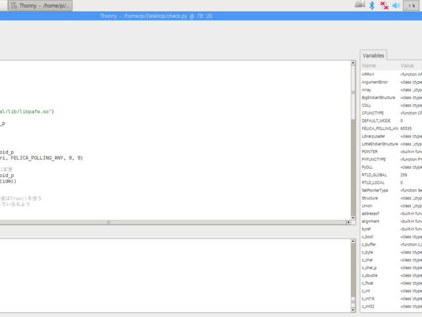Image resolution: width=422 pixels, height=317 pixels.
Task: Click the Value column header
Action: pyautogui.click(x=407, y=66)
